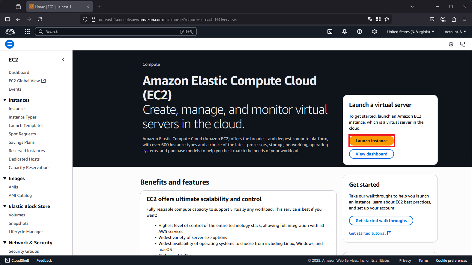Open Spot Requests in the sidebar
This screenshot has width=472, height=265.
22,134
